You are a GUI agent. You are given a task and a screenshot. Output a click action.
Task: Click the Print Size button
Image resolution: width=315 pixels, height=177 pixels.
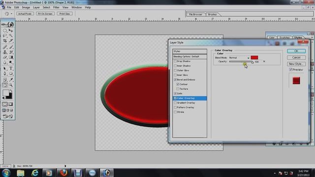(x=64, y=14)
